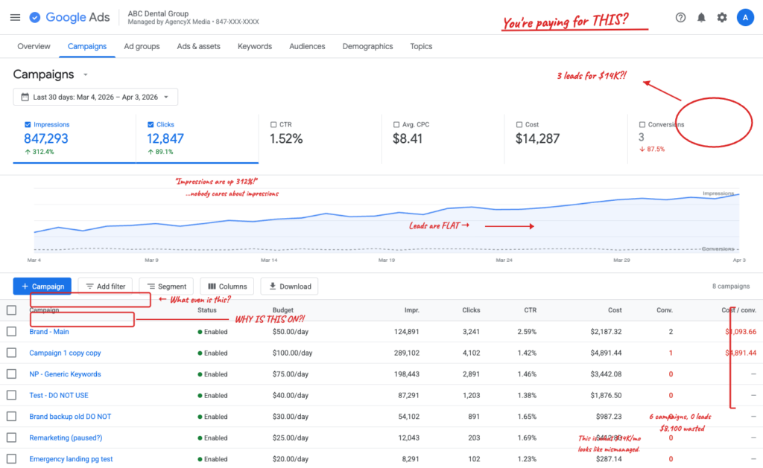Open the help question mark icon
Viewport: 763px width, 468px height.
(680, 17)
